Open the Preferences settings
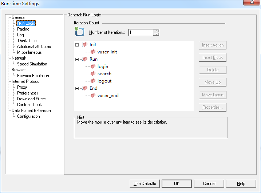261x193 pixels. coord(27,93)
